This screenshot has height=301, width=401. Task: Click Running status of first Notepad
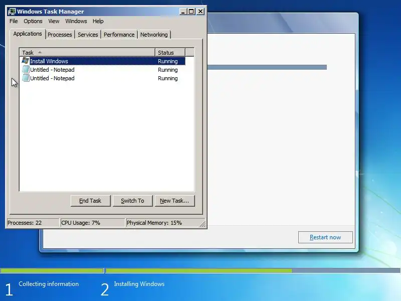coord(168,70)
